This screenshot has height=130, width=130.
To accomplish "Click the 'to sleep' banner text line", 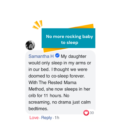I will click(x=70, y=42).
